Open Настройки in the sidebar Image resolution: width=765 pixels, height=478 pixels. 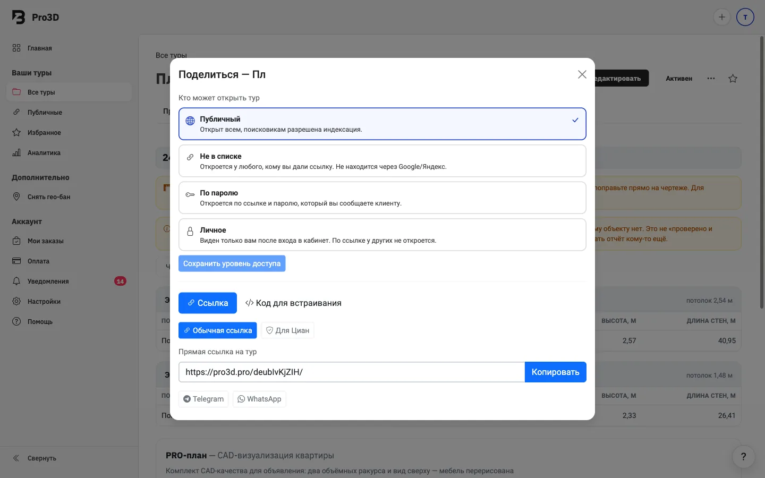click(x=69, y=301)
